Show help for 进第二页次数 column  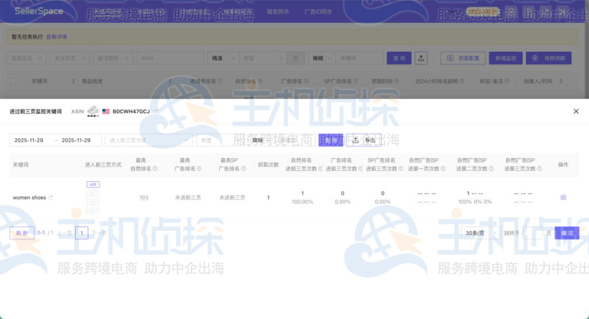tap(491, 169)
